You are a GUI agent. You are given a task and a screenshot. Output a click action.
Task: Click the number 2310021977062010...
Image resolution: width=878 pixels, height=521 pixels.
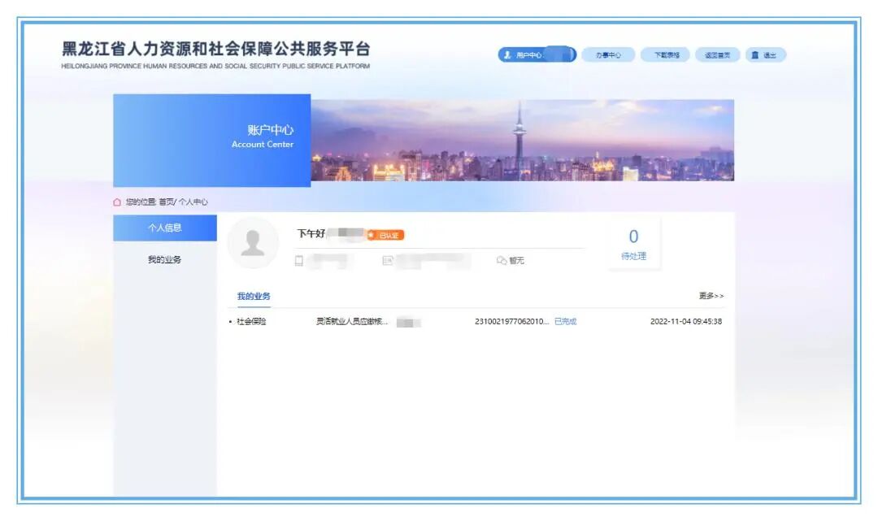tap(512, 321)
